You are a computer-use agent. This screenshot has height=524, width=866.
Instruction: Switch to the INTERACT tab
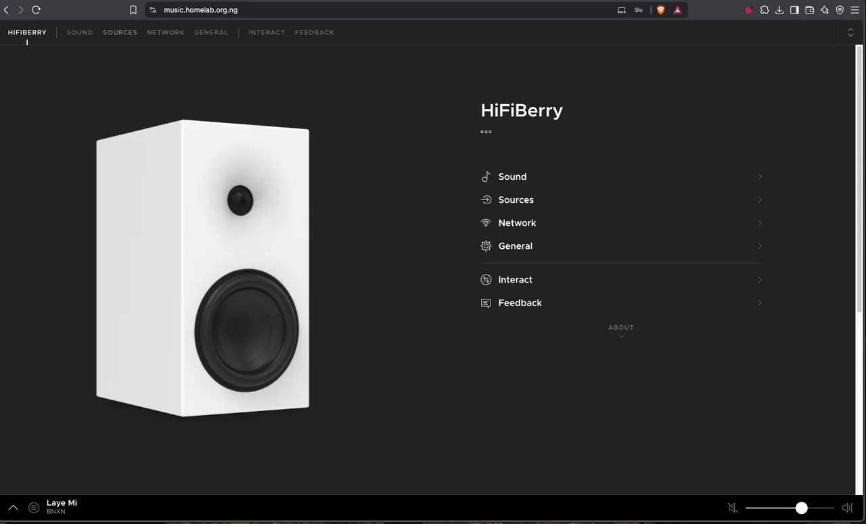point(267,32)
